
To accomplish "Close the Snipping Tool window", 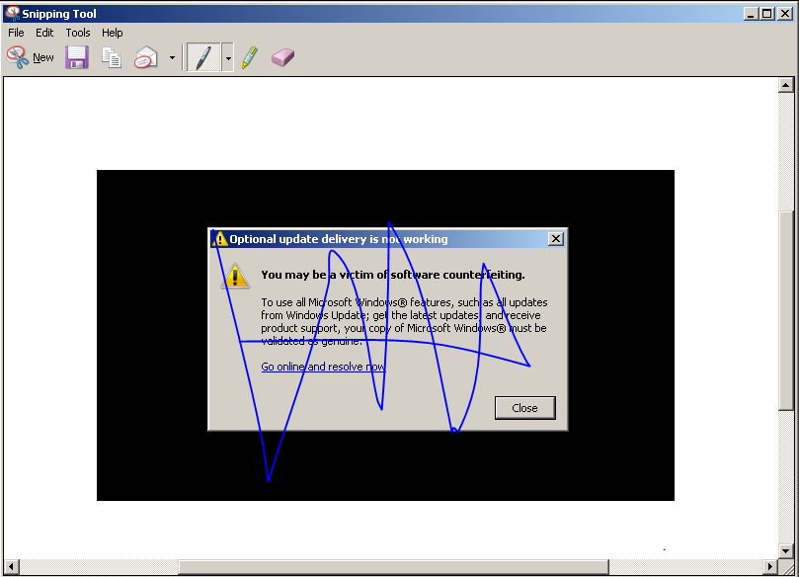I will 785,14.
